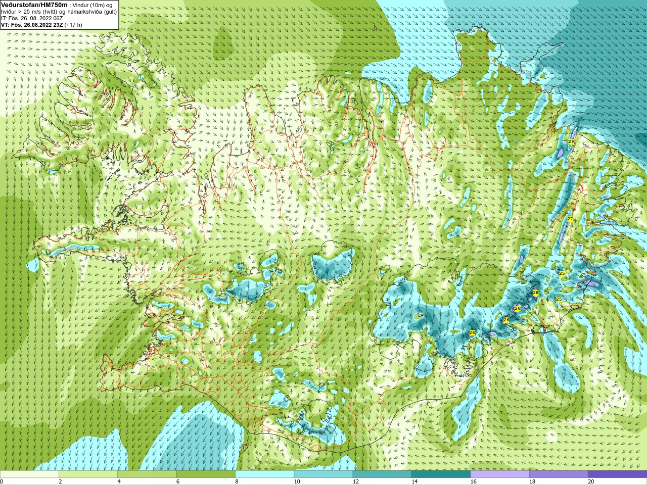Screen dimensions: 647x485
Task: Pick the 6–8 m/s darker green swatch
Action: click(205, 474)
